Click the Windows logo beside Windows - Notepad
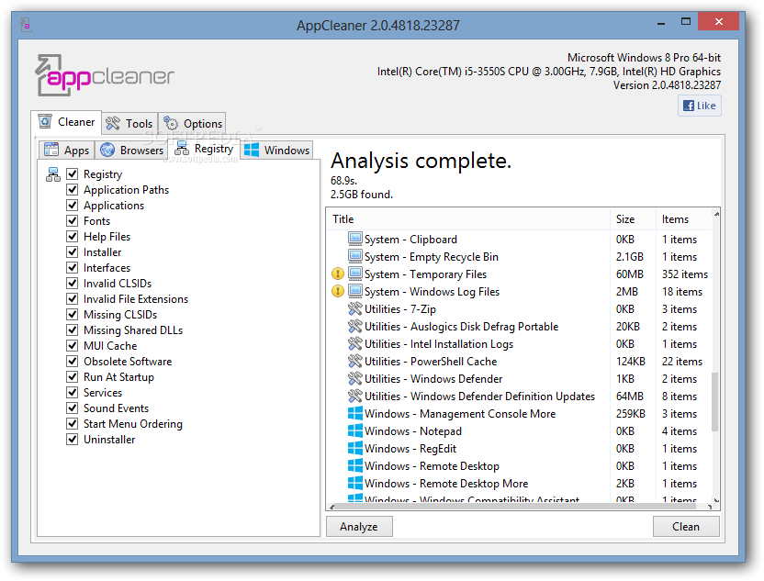The image size is (764, 581). tap(355, 431)
